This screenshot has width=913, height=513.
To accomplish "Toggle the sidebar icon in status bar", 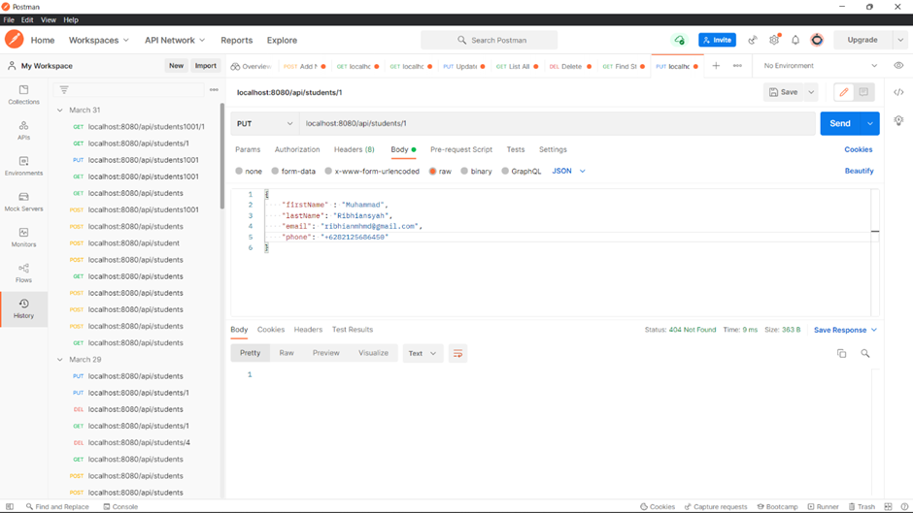I will click(10, 506).
